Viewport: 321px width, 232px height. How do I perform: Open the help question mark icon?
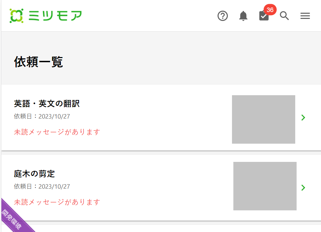tap(223, 16)
